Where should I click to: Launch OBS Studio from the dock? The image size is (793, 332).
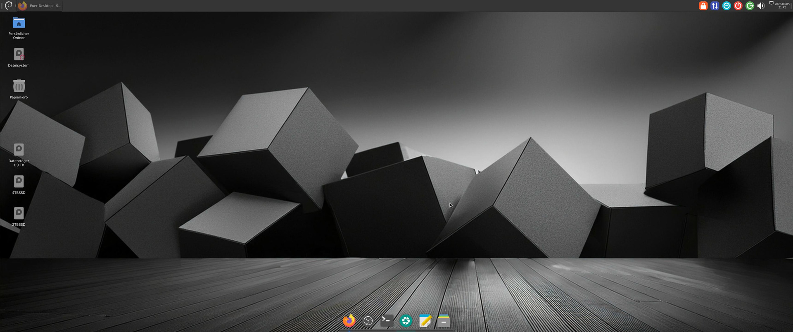368,320
